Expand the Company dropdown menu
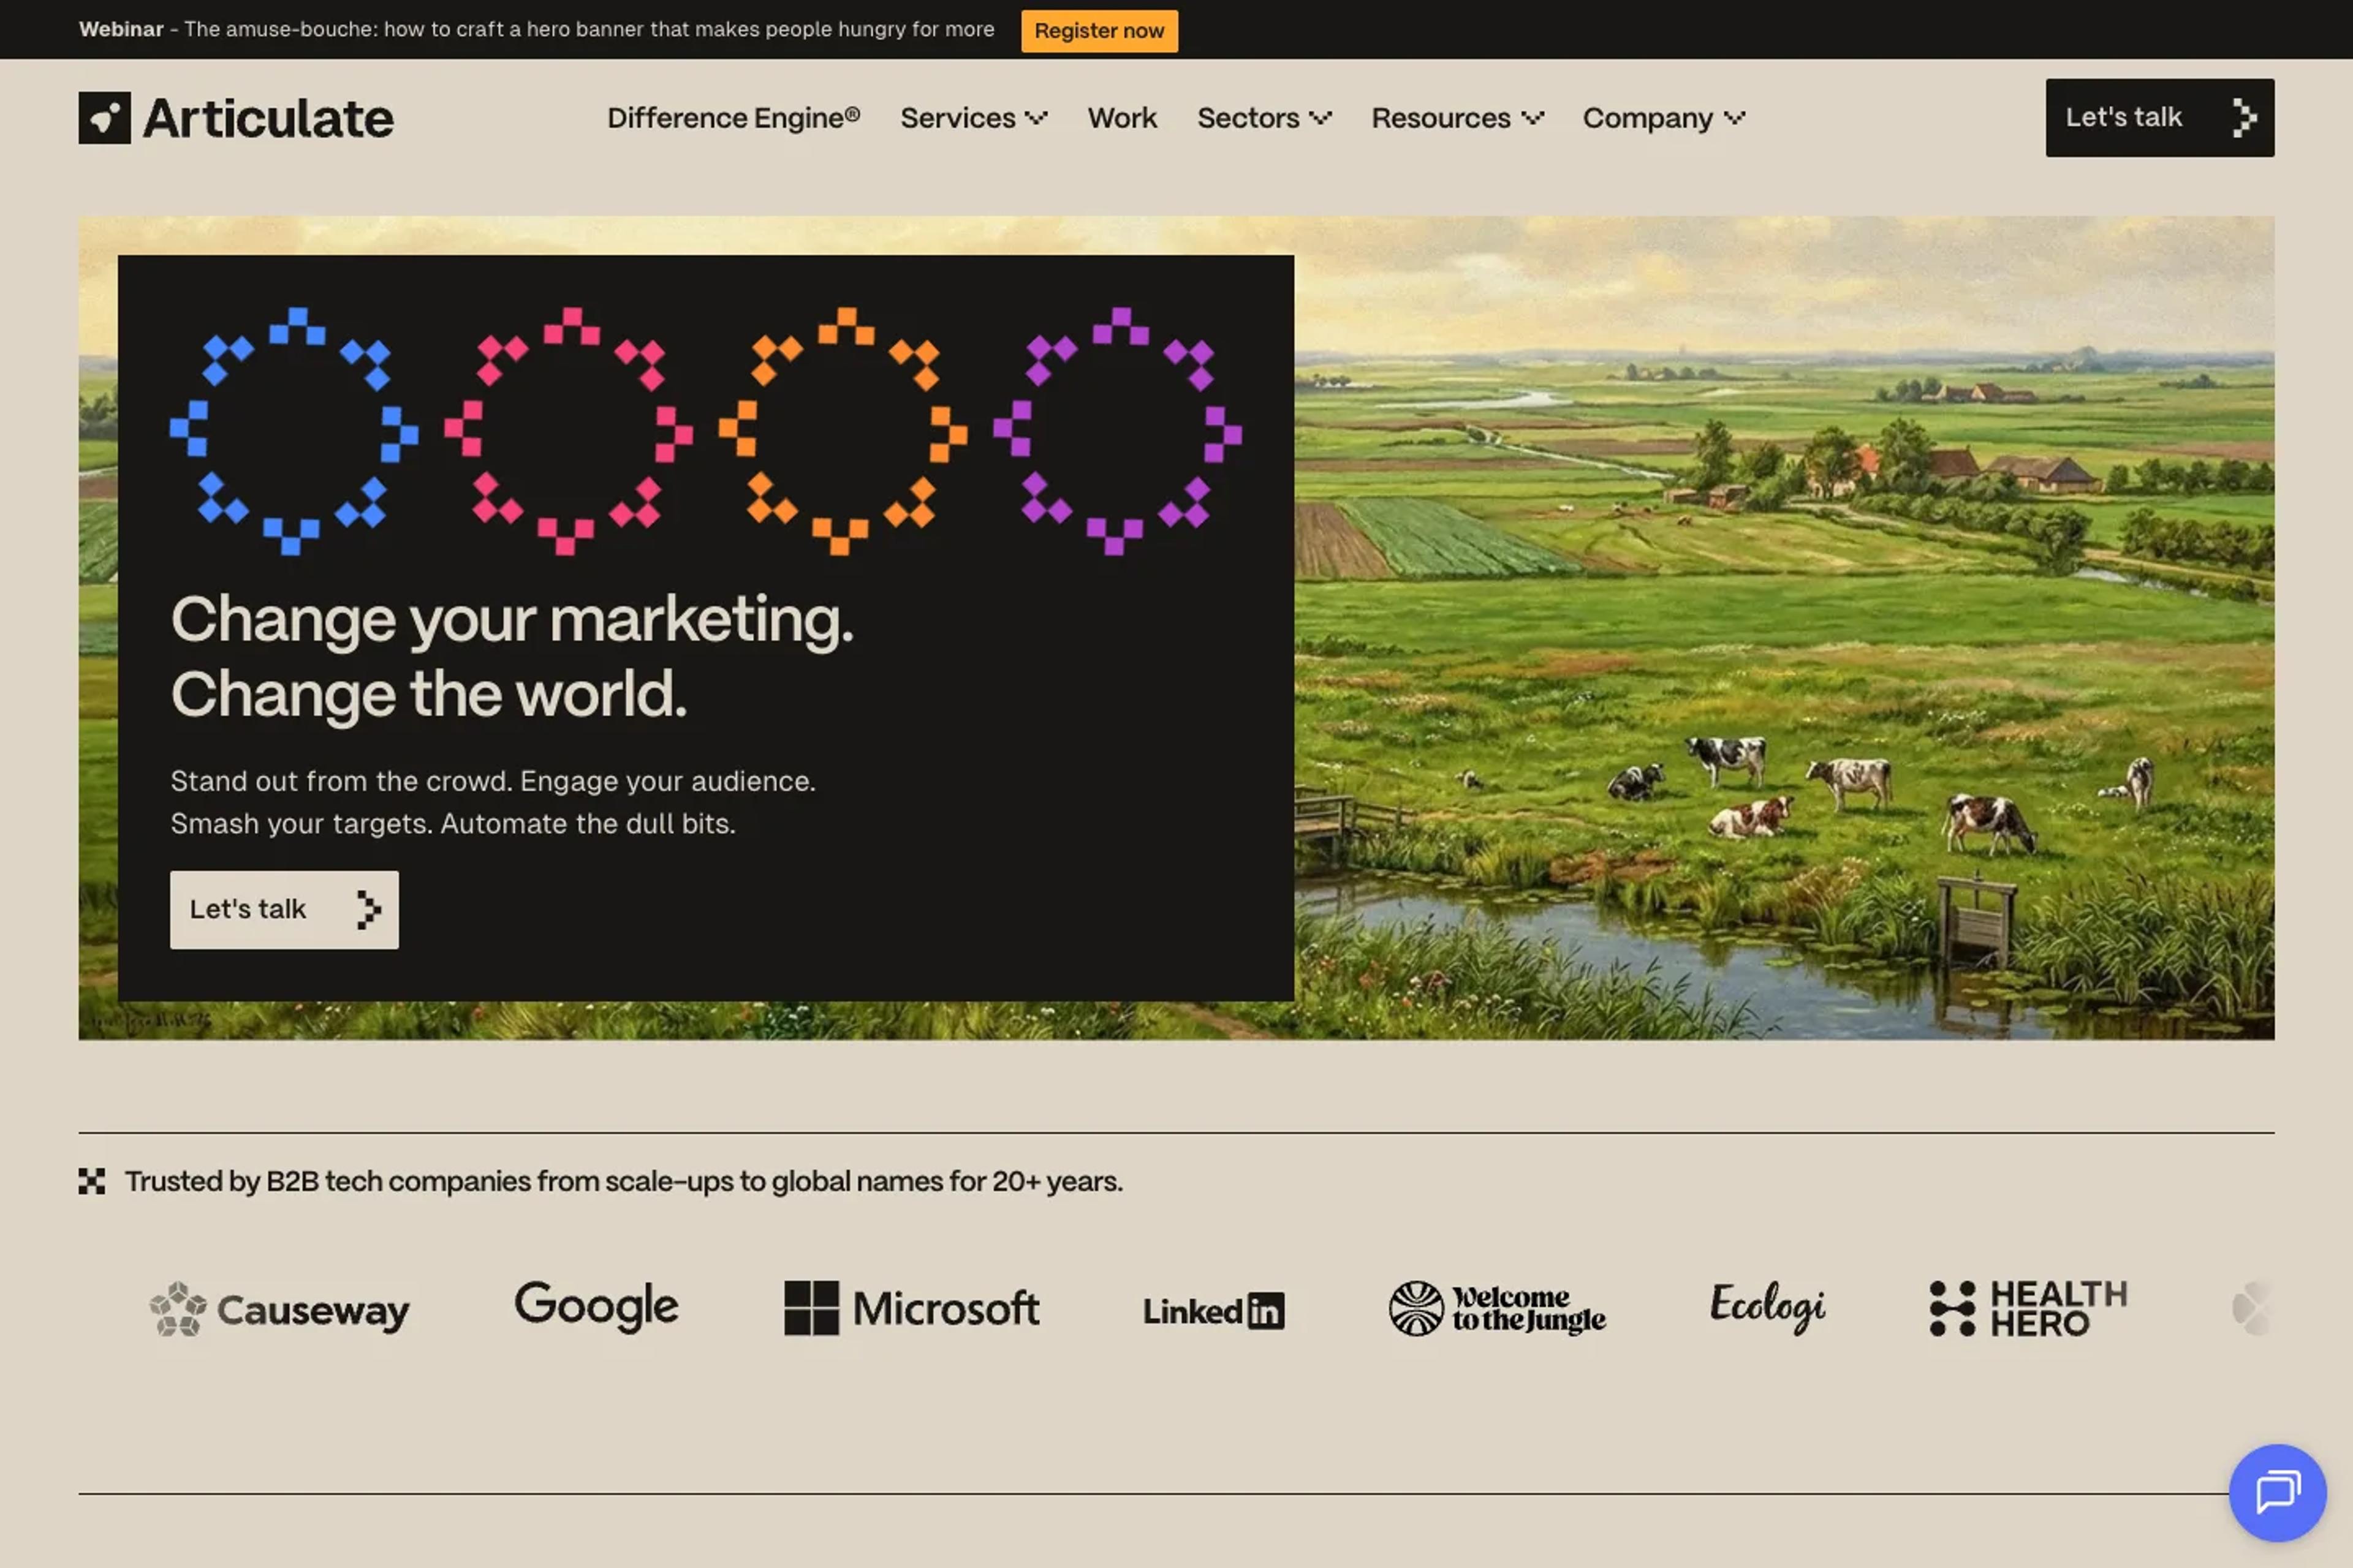This screenshot has width=2353, height=1568. (x=1664, y=118)
